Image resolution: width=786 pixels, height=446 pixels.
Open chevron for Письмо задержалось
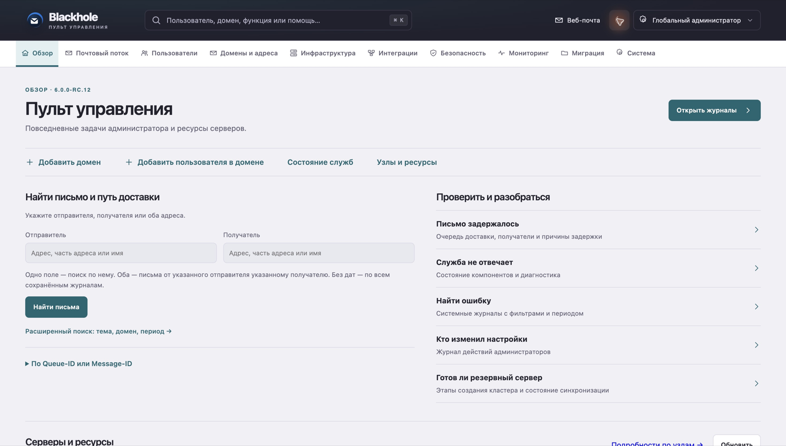pyautogui.click(x=757, y=230)
